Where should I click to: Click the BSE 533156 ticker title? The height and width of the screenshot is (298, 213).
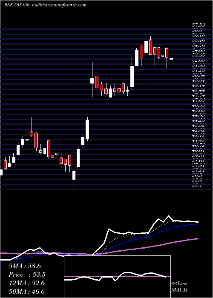(x=17, y=5)
